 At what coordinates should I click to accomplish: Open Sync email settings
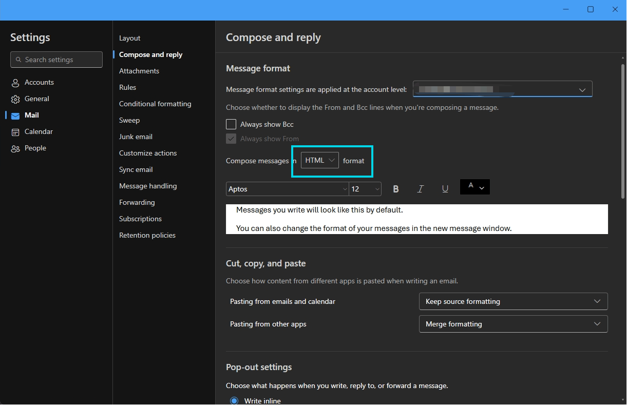pos(136,169)
